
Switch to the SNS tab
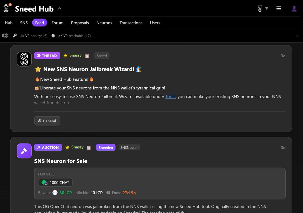[24, 23]
